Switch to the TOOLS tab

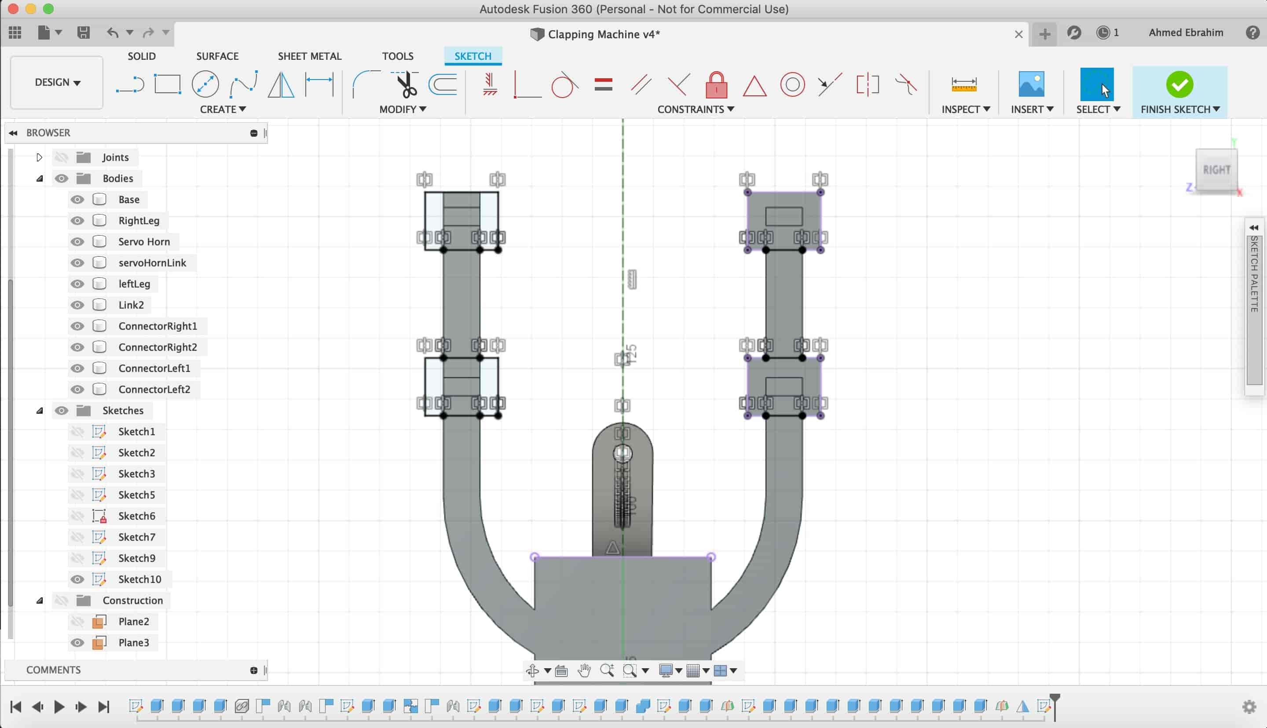point(398,56)
